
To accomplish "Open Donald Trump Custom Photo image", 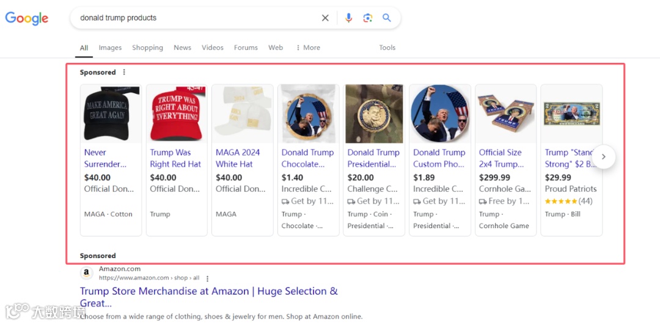I will click(440, 114).
